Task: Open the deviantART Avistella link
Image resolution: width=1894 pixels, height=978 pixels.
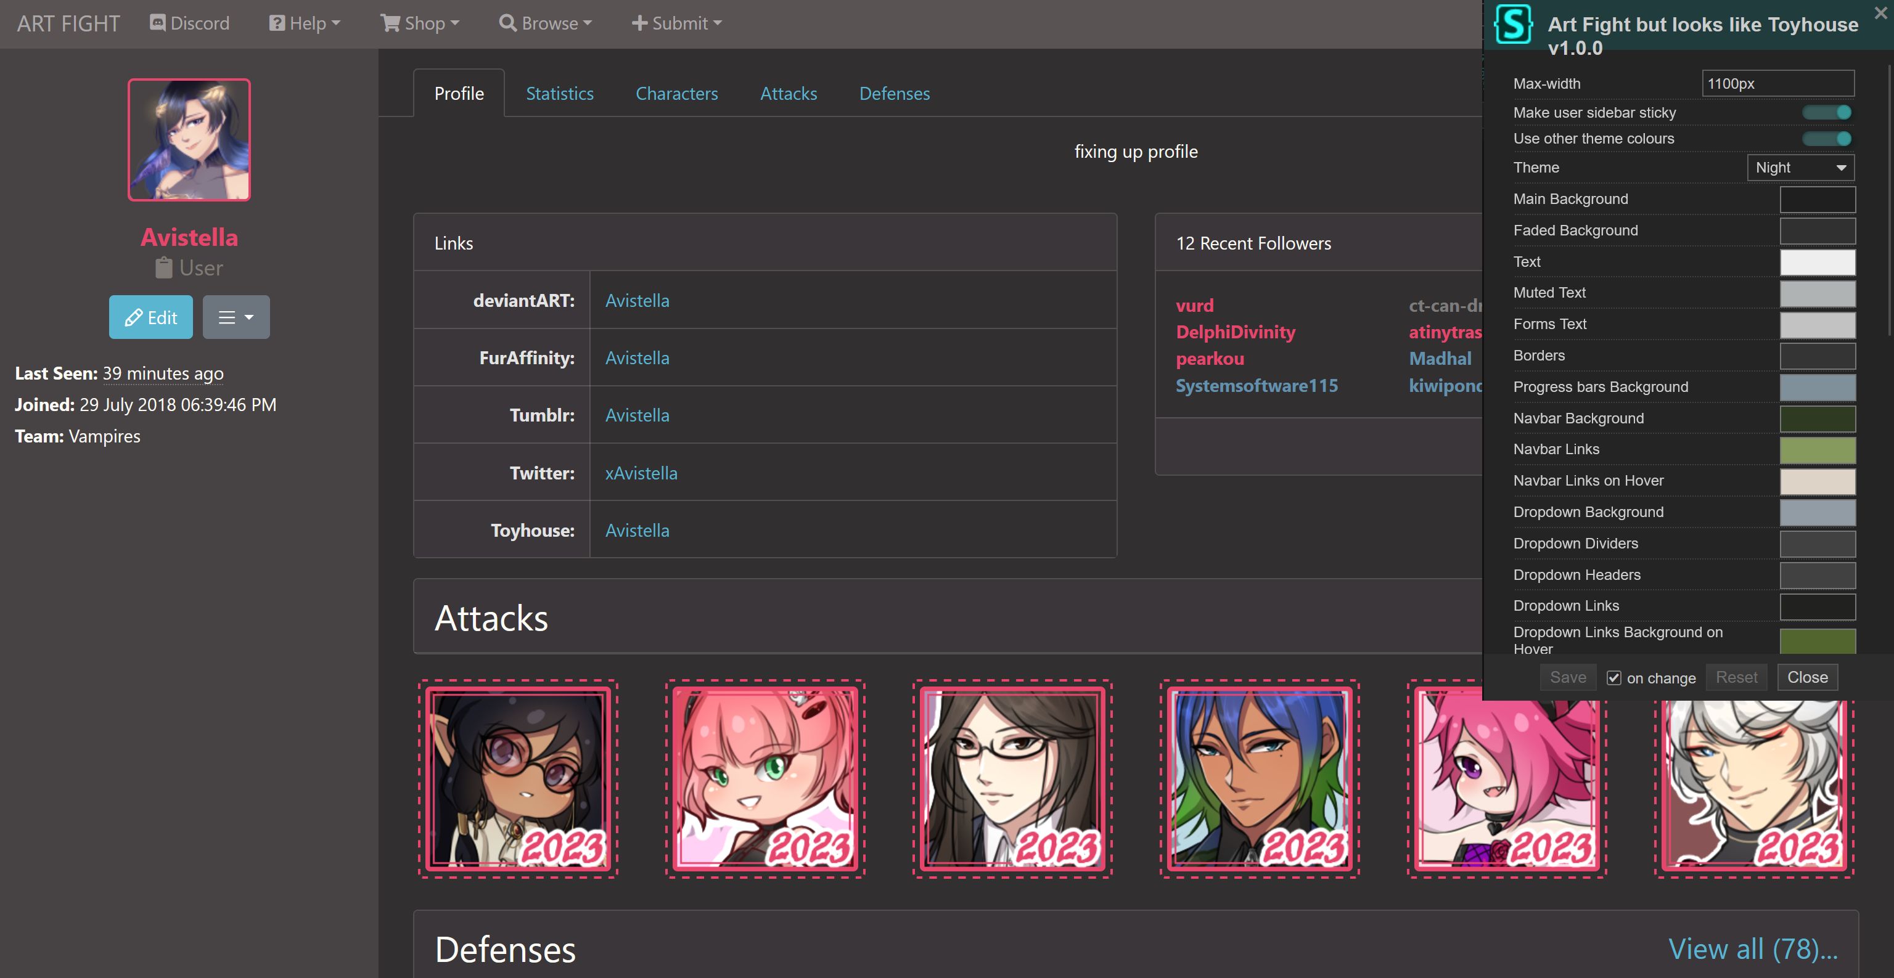Action: click(637, 301)
